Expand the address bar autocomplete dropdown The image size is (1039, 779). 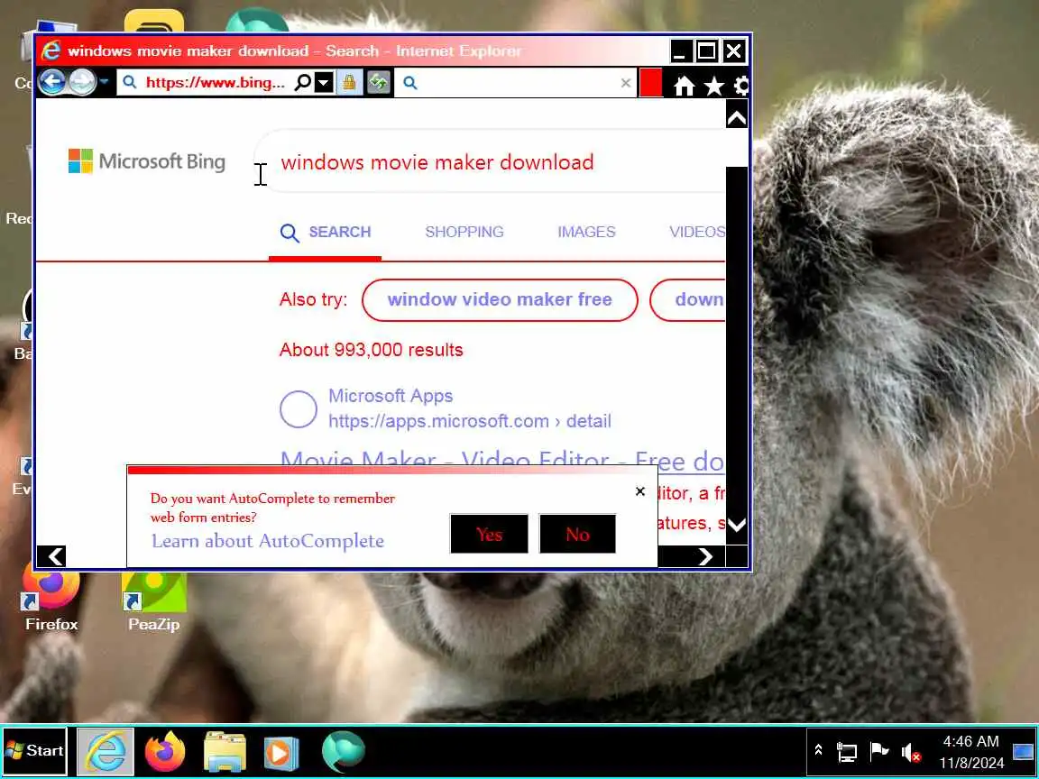(324, 83)
